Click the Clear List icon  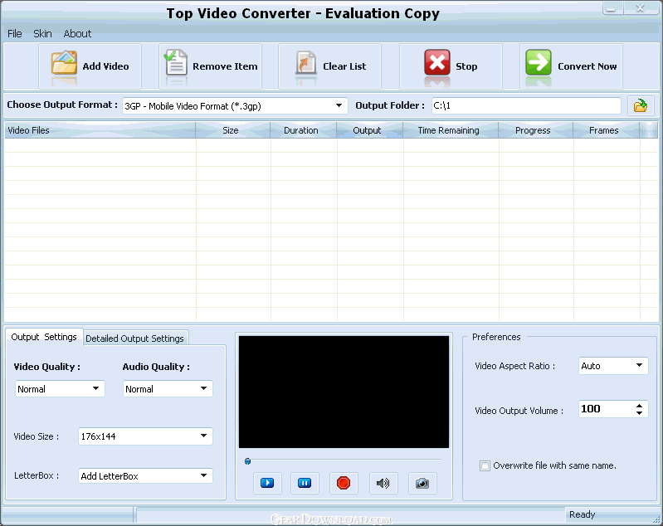[305, 63]
